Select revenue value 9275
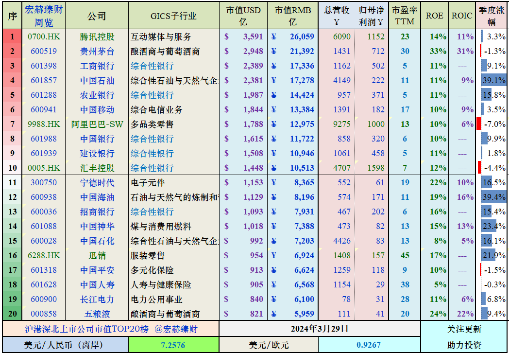This screenshot has width=509, height=354. pyautogui.click(x=342, y=124)
